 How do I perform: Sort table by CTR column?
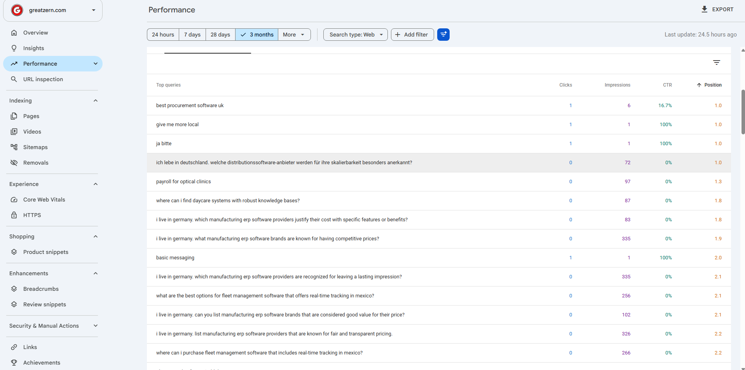tap(667, 85)
